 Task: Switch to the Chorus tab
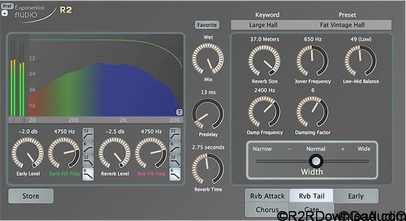coord(267,209)
